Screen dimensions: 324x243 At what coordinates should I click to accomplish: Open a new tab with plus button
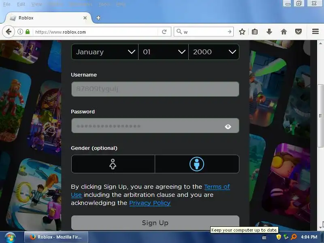[98, 18]
